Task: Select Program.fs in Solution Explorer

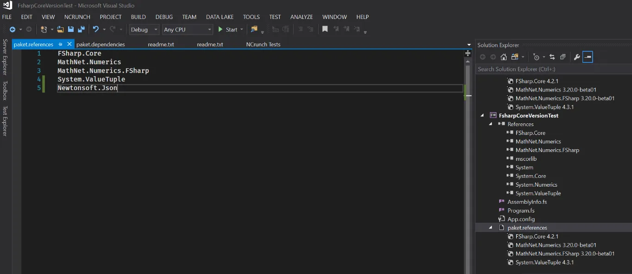Action: pos(521,211)
